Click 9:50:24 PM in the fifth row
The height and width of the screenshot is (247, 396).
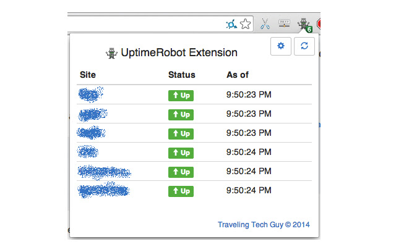click(249, 172)
